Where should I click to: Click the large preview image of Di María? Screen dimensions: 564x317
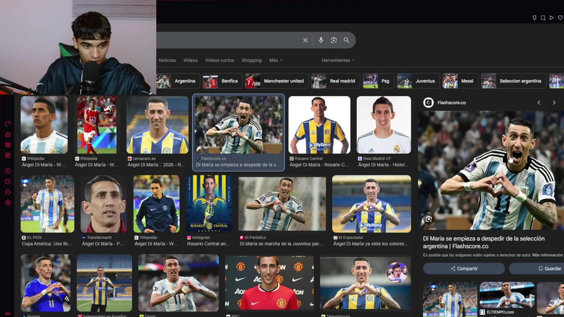pos(491,170)
